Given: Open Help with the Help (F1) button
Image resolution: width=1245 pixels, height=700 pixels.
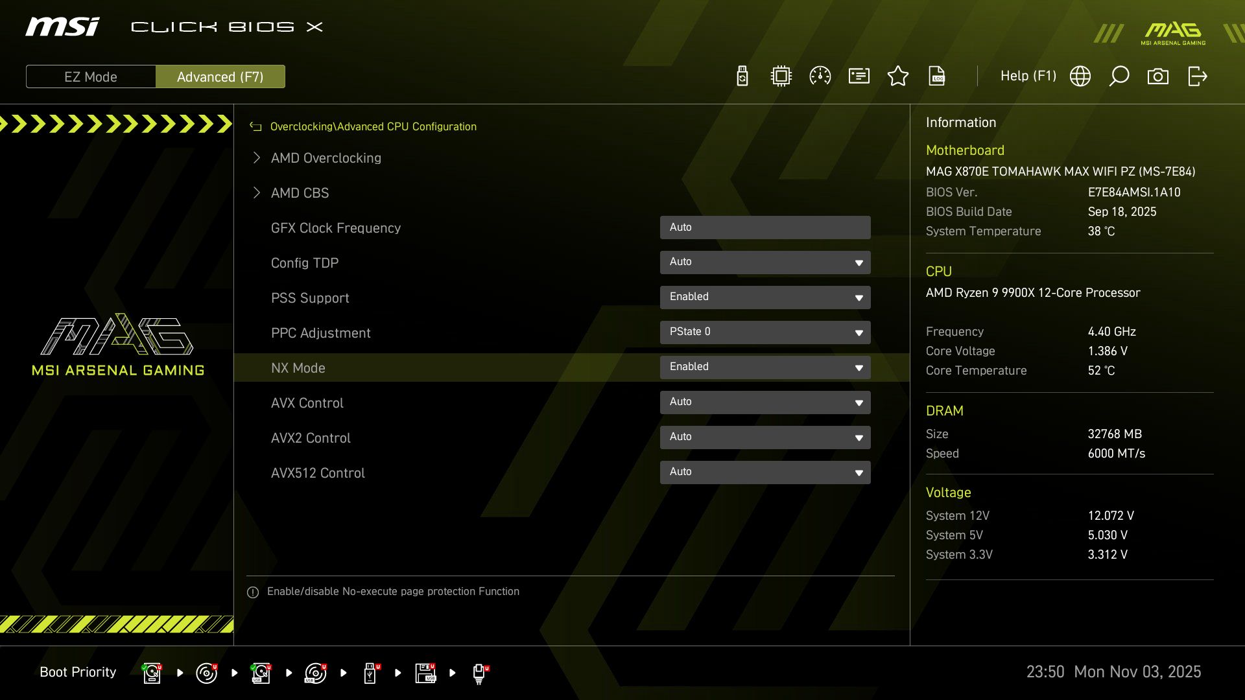Looking at the screenshot, I should tap(1028, 76).
